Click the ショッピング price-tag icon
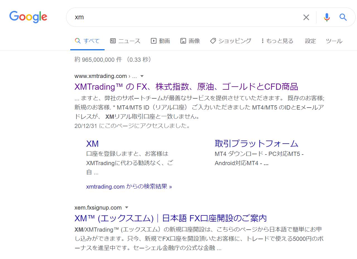 (213, 41)
